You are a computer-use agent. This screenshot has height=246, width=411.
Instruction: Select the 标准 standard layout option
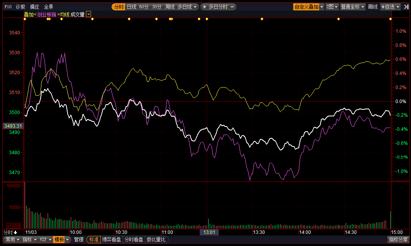pyautogui.click(x=94, y=239)
